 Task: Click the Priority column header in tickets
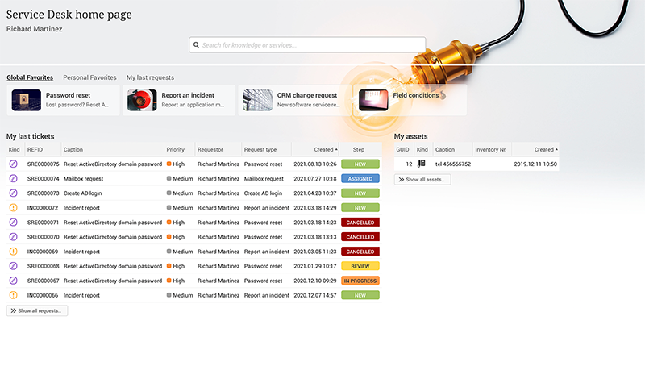pyautogui.click(x=176, y=149)
